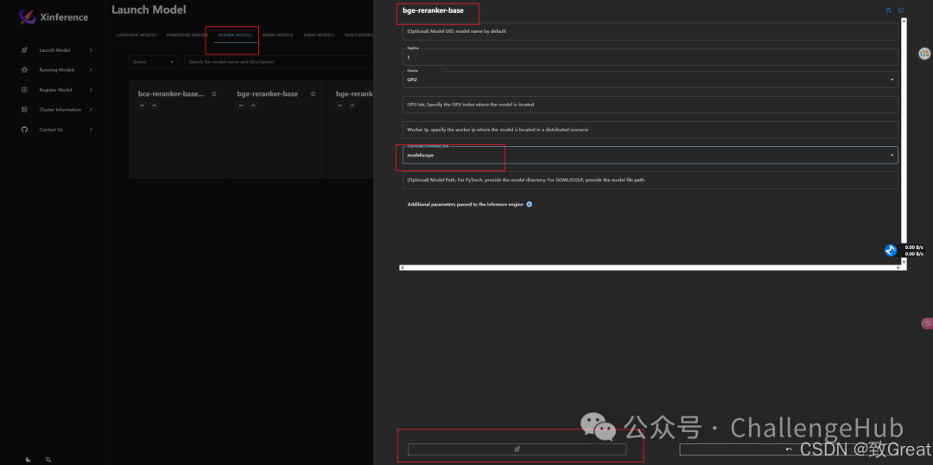Open the Running Models sidebar entry
Image resolution: width=933 pixels, height=465 pixels.
pos(57,70)
